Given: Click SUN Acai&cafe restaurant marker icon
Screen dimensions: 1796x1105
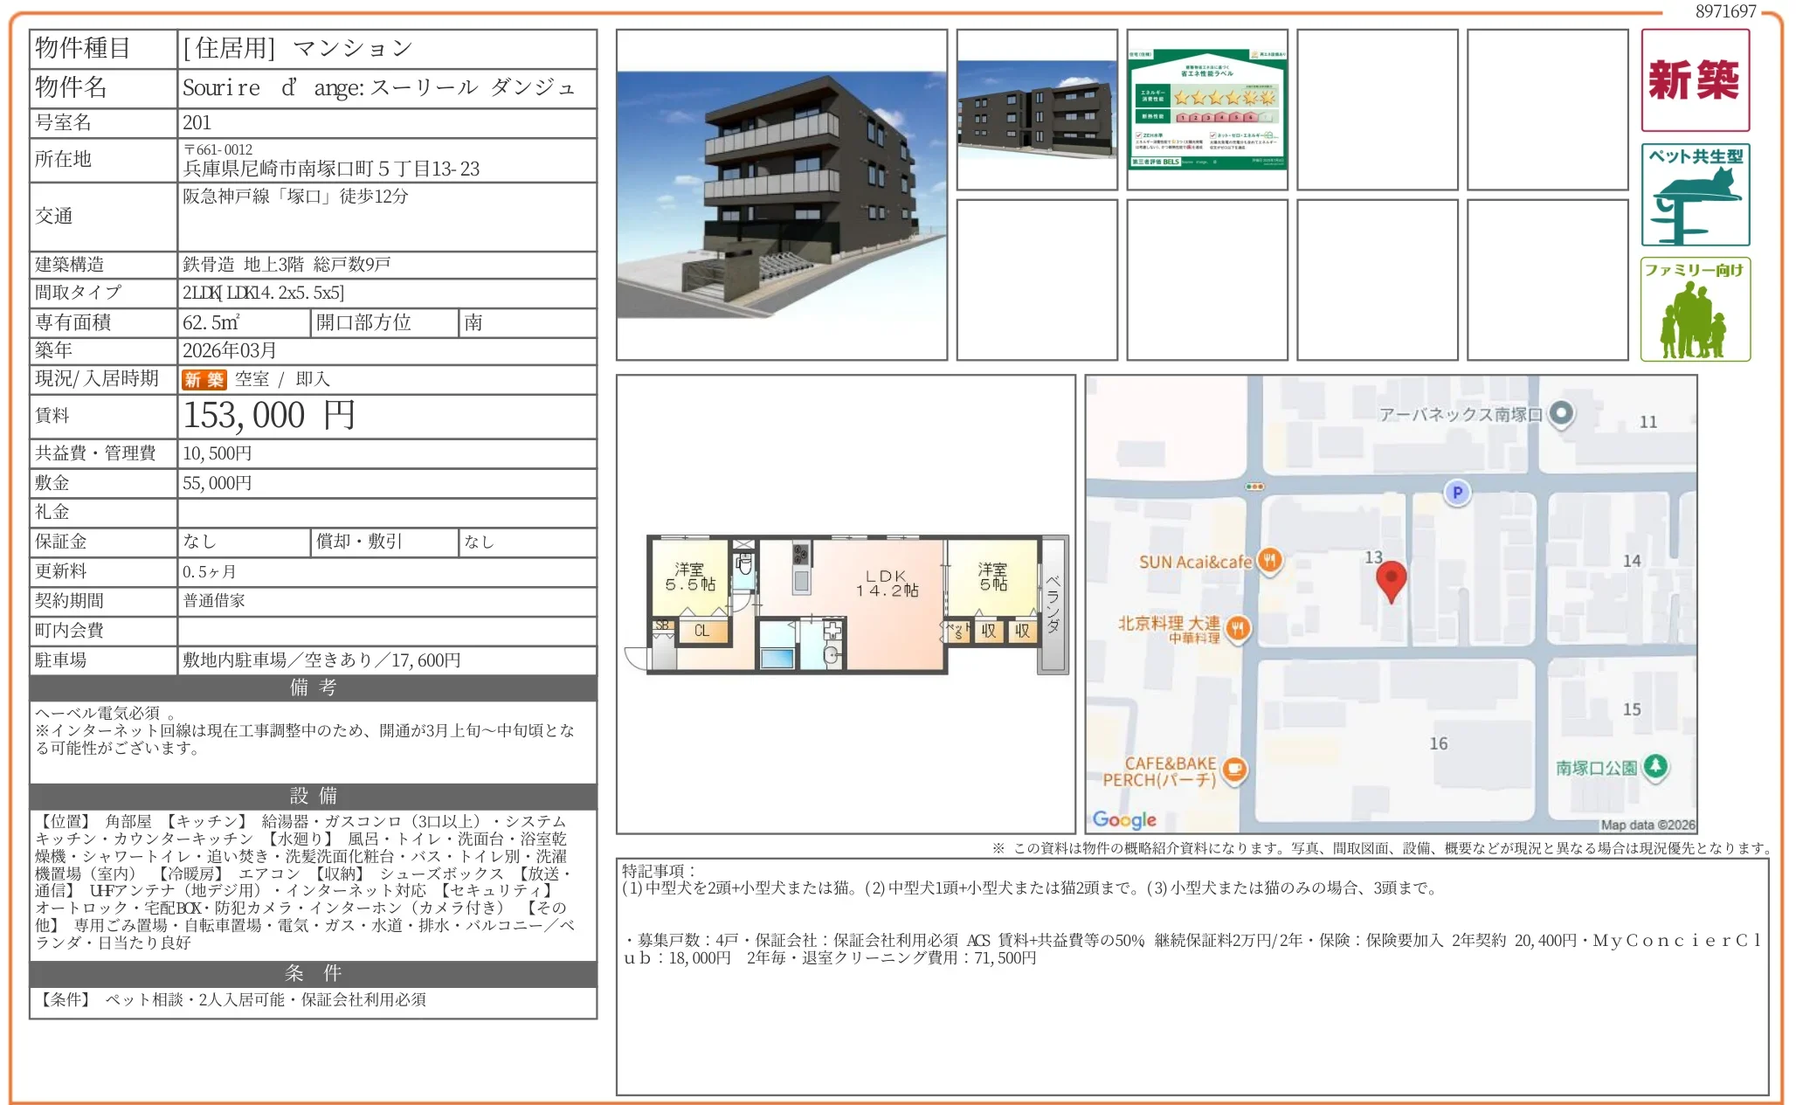Looking at the screenshot, I should click(1271, 561).
